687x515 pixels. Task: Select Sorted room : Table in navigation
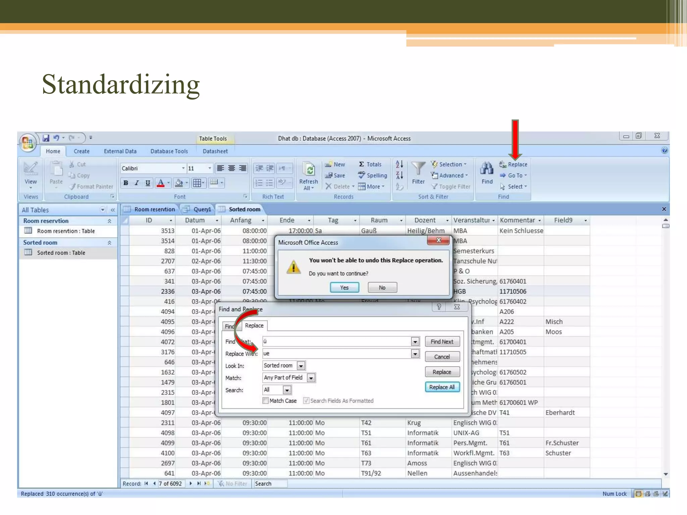pyautogui.click(x=61, y=252)
